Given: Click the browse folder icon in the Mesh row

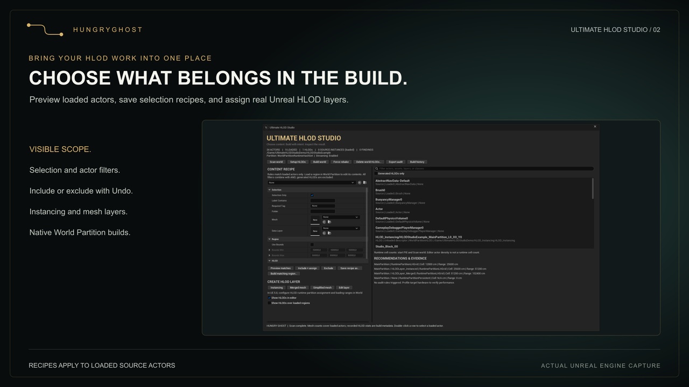Looking at the screenshot, I should 329,221.
